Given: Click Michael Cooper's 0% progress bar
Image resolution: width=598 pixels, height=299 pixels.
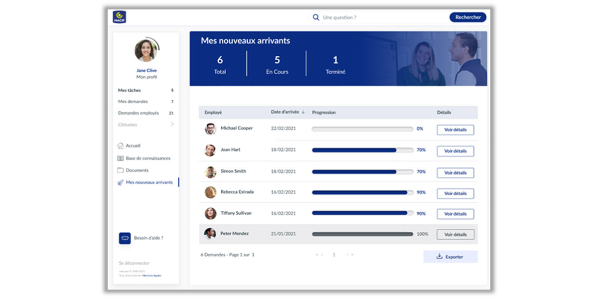Looking at the screenshot, I should coord(362,129).
